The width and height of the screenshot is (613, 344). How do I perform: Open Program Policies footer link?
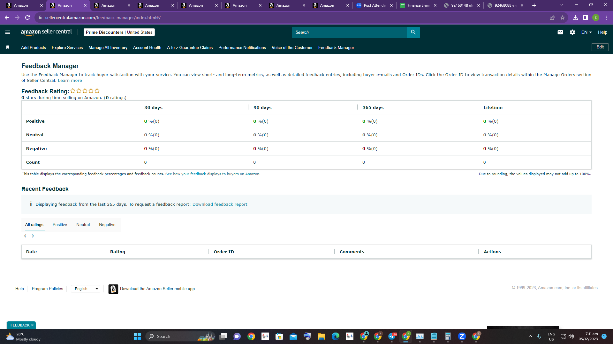point(47,289)
